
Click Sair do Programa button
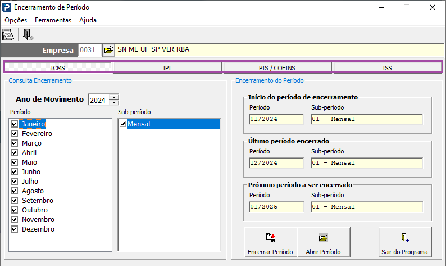405,242
